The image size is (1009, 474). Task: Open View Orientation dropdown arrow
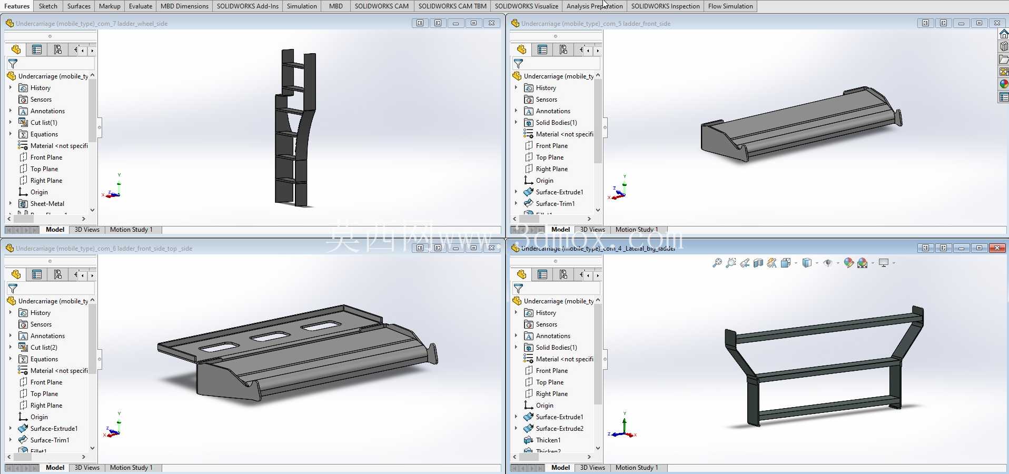(796, 263)
